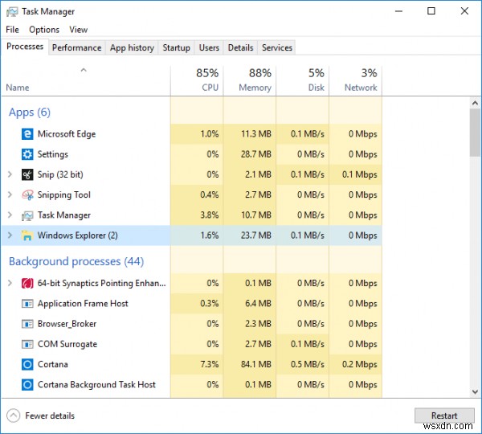Click the Restart button

(x=444, y=416)
